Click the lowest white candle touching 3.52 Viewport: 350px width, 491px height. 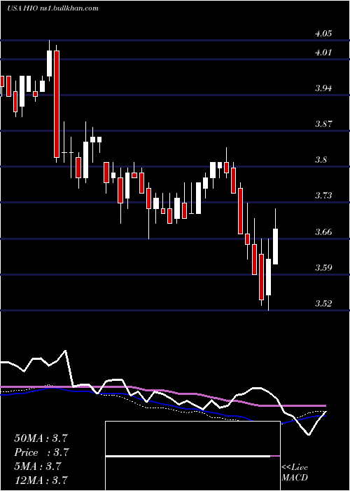click(x=268, y=277)
